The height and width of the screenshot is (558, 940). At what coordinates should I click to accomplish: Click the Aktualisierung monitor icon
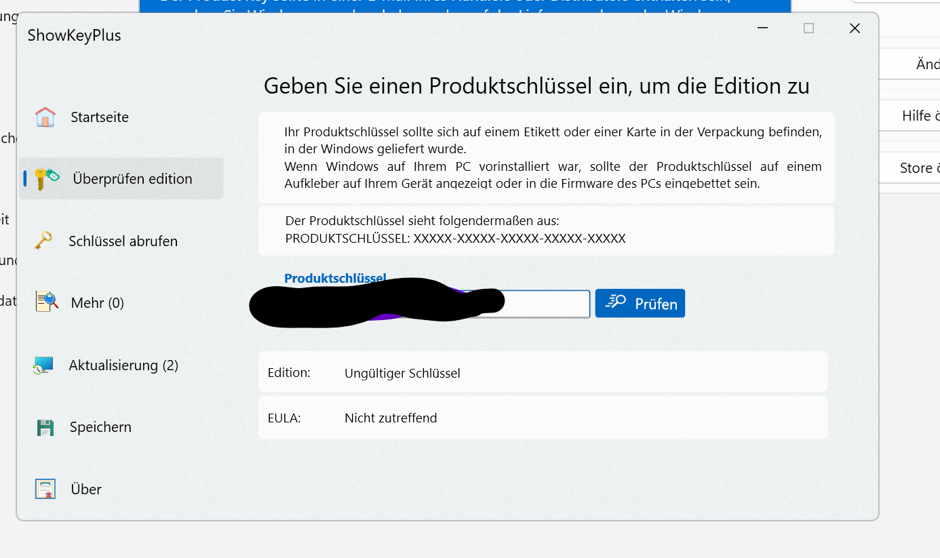[x=43, y=365]
